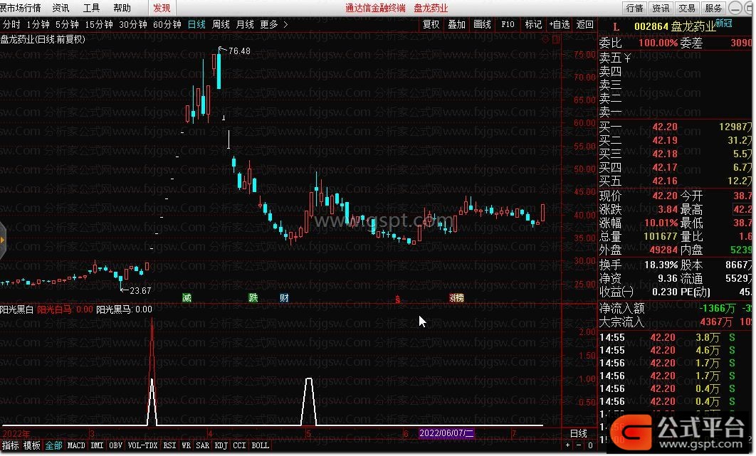Click stock code 002864 盘龙药业 header

click(x=675, y=26)
